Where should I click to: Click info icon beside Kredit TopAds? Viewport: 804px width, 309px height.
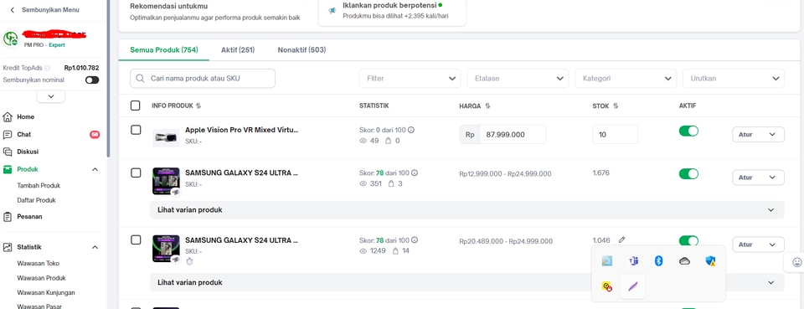click(x=47, y=68)
